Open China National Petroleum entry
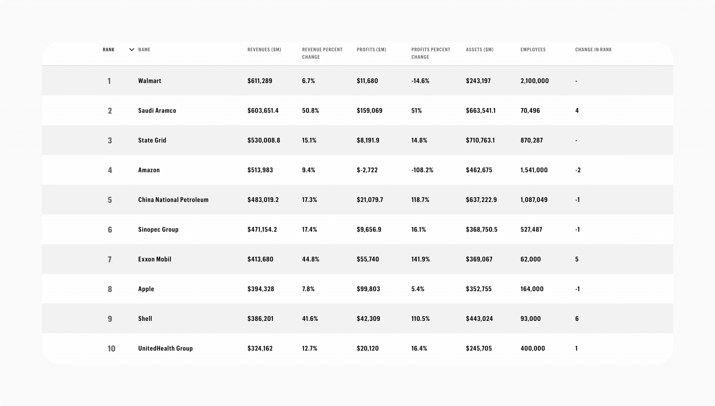Image resolution: width=715 pixels, height=406 pixels. pos(173,200)
